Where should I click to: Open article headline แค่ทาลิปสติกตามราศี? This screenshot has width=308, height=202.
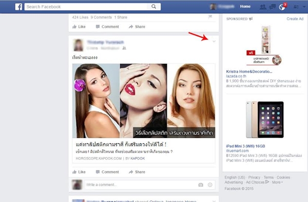click(121, 144)
